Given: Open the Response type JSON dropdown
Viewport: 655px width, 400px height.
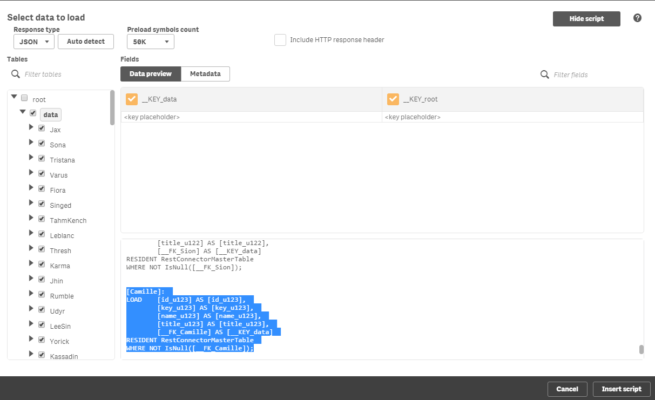Looking at the screenshot, I should (x=34, y=42).
